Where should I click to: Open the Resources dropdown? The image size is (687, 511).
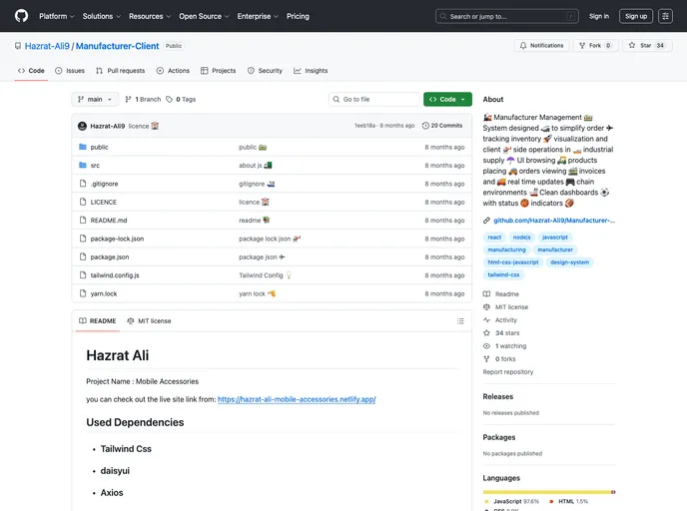click(150, 16)
